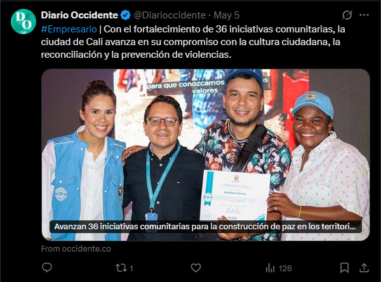The image size is (381, 282).
Task: Click the 'Avanzan 36 iniciativas comunitarias' card headline
Action: (205, 227)
